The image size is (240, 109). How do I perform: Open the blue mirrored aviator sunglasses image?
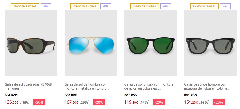coord(91,43)
